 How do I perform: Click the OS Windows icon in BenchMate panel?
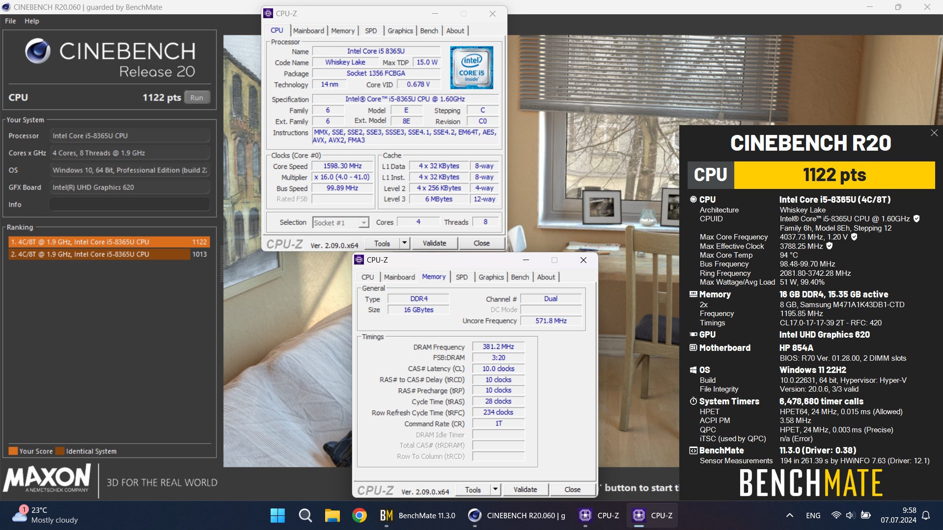tap(693, 370)
